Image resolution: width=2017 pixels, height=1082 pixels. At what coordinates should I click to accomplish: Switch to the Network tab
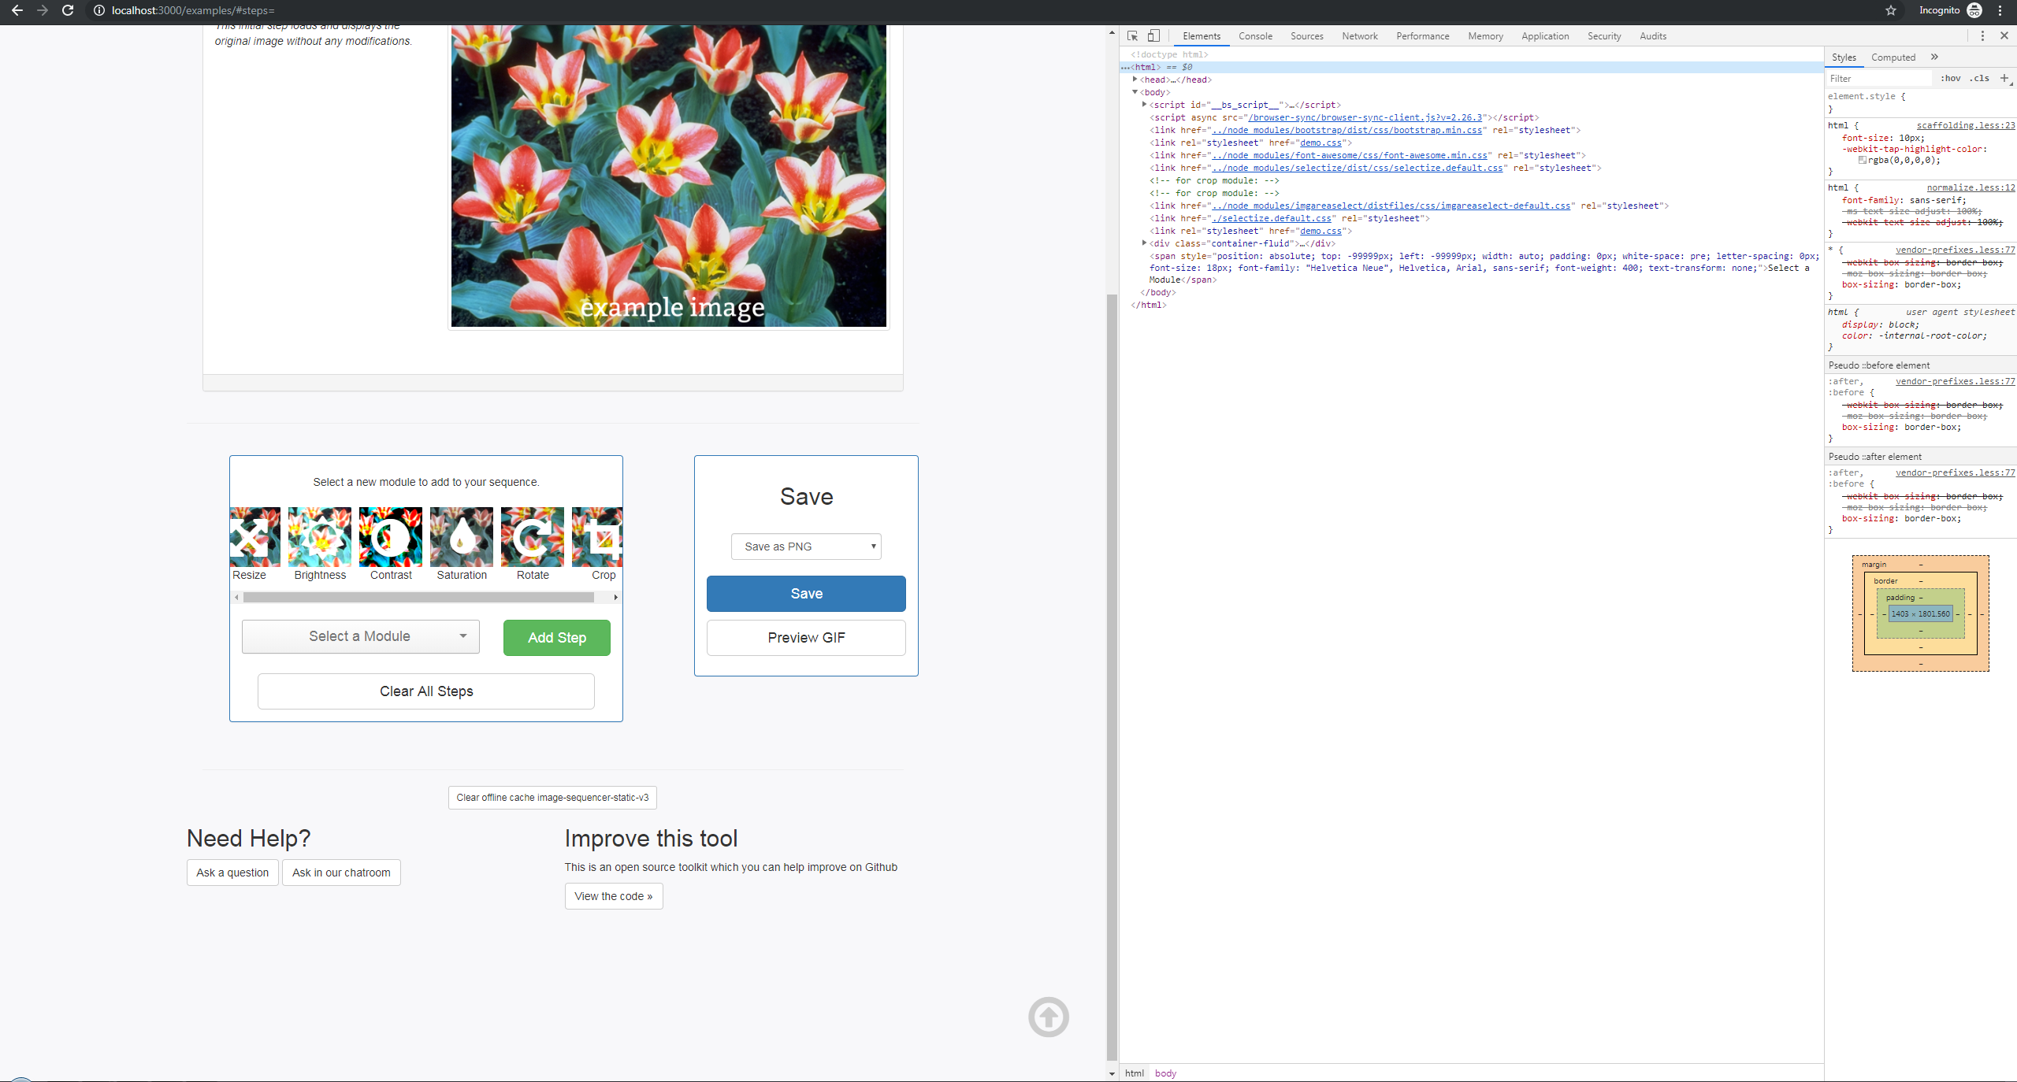point(1360,36)
